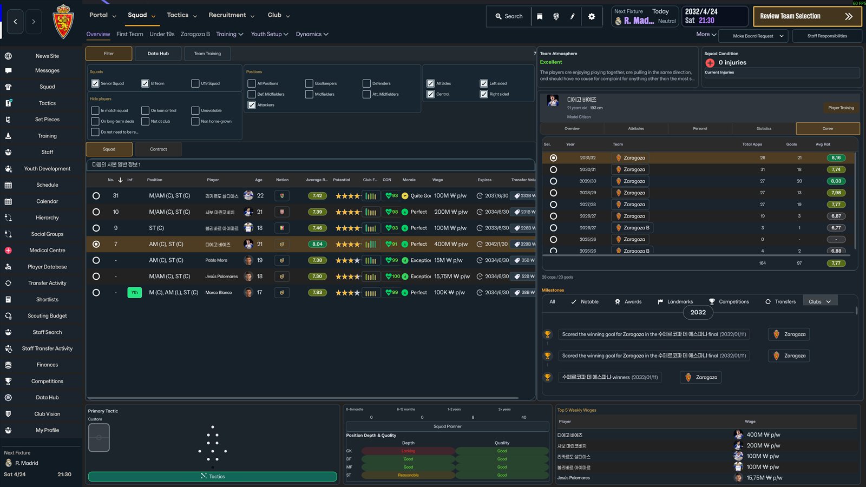Enable the U19 Squad checkbox

pos(195,83)
